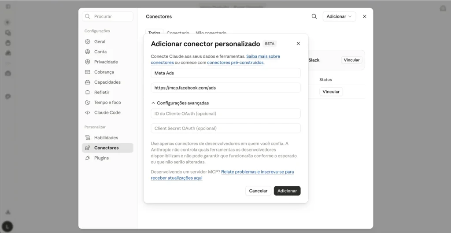The image size is (451, 233).
Task: Open Plugins page
Action: click(x=107, y=158)
